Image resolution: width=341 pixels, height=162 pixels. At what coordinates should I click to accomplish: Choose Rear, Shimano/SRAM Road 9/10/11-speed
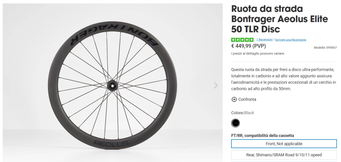(x=284, y=155)
